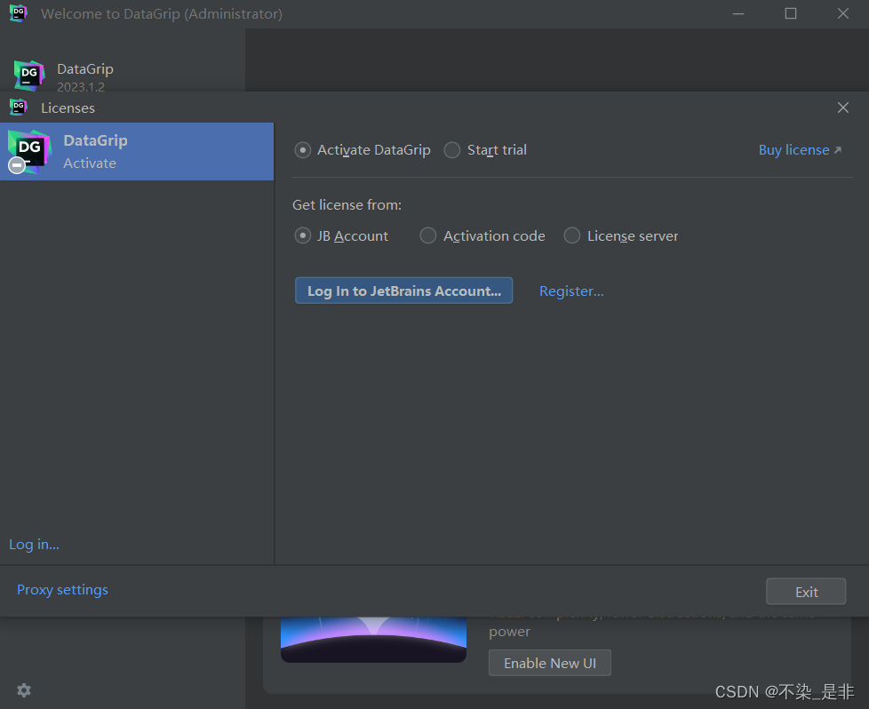Click the 'Get license from:' label

[x=347, y=205]
